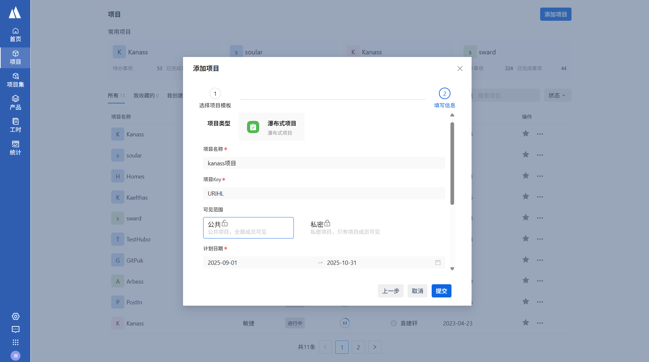This screenshot has height=362, width=649.
Task: Close the 添加项目 dialog
Action: 460,69
